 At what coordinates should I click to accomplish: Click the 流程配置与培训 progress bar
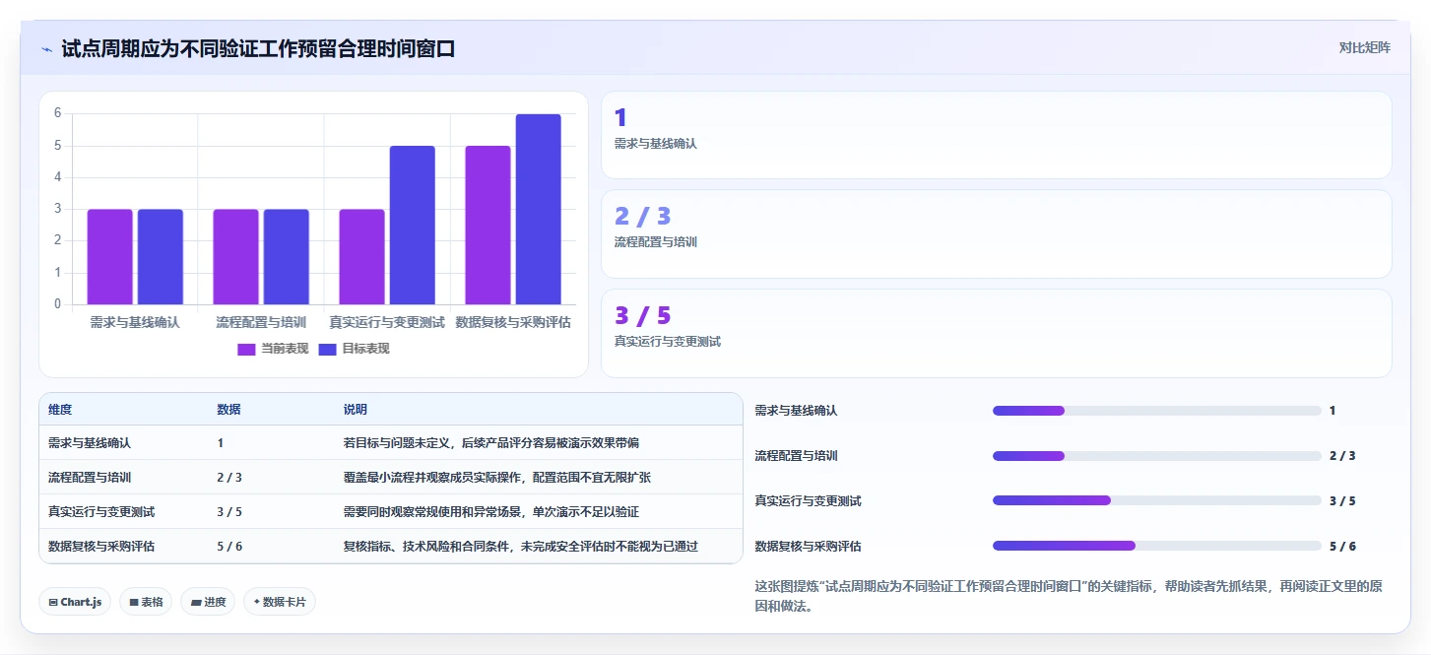tap(1156, 456)
